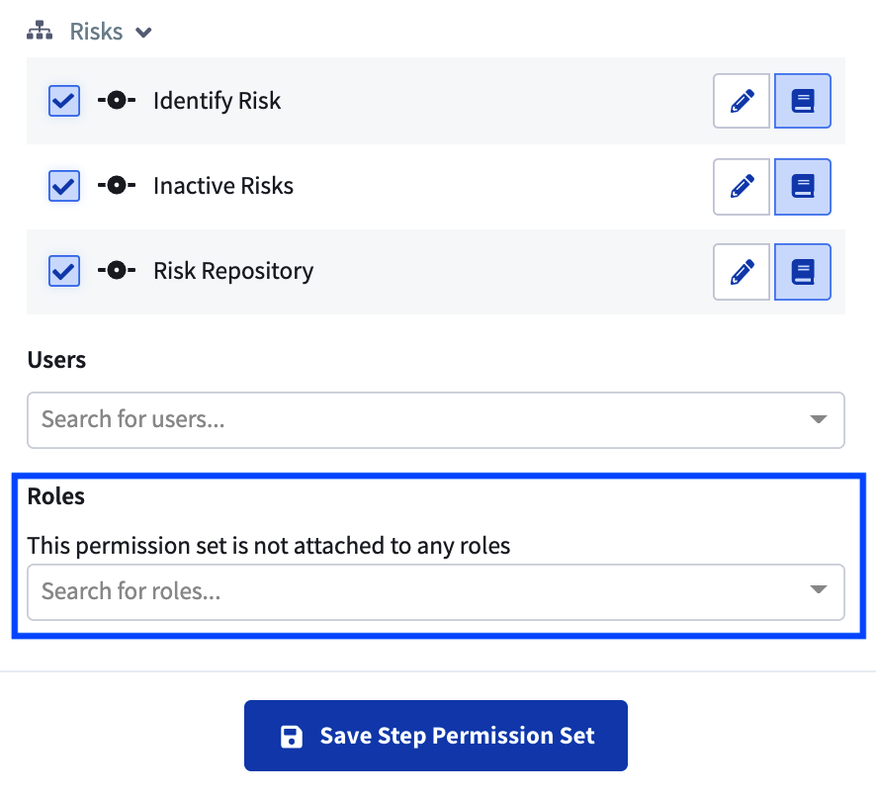
Task: Select the Risk Repository step label
Action: click(233, 270)
